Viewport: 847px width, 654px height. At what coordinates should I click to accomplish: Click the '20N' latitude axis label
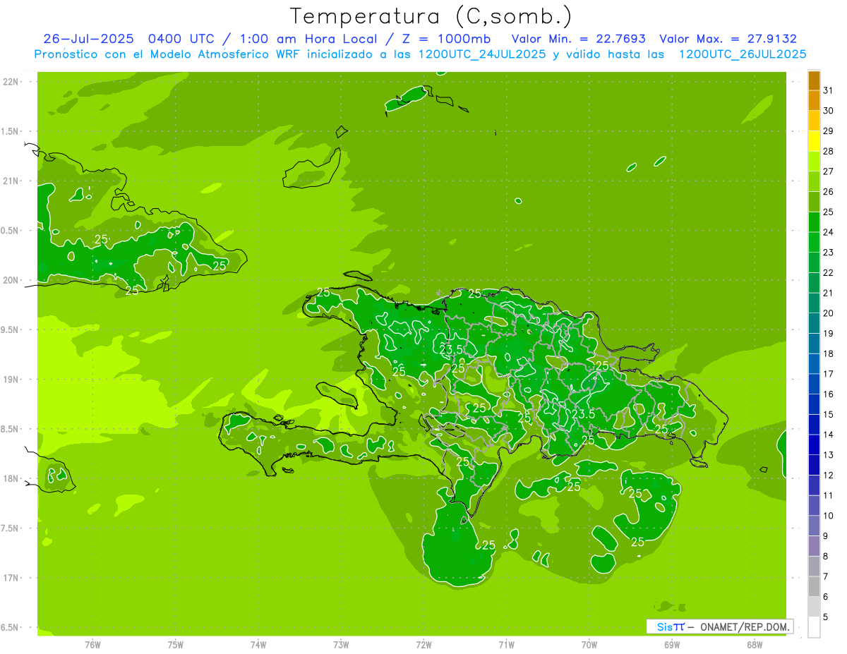click(x=12, y=280)
